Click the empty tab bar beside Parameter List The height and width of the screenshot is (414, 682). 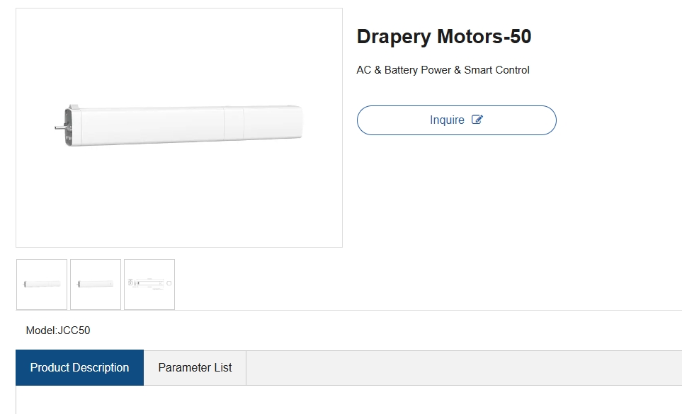pyautogui.click(x=464, y=367)
